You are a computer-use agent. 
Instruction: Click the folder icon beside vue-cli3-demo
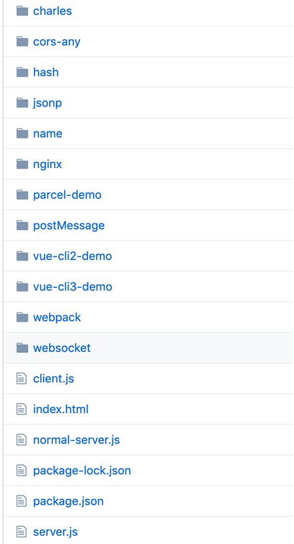tap(22, 287)
